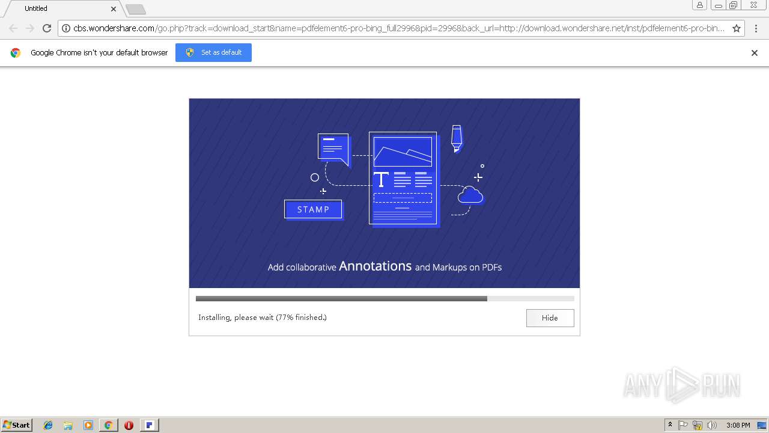Click the speech bubble comment icon
769x433 pixels.
tap(333, 149)
